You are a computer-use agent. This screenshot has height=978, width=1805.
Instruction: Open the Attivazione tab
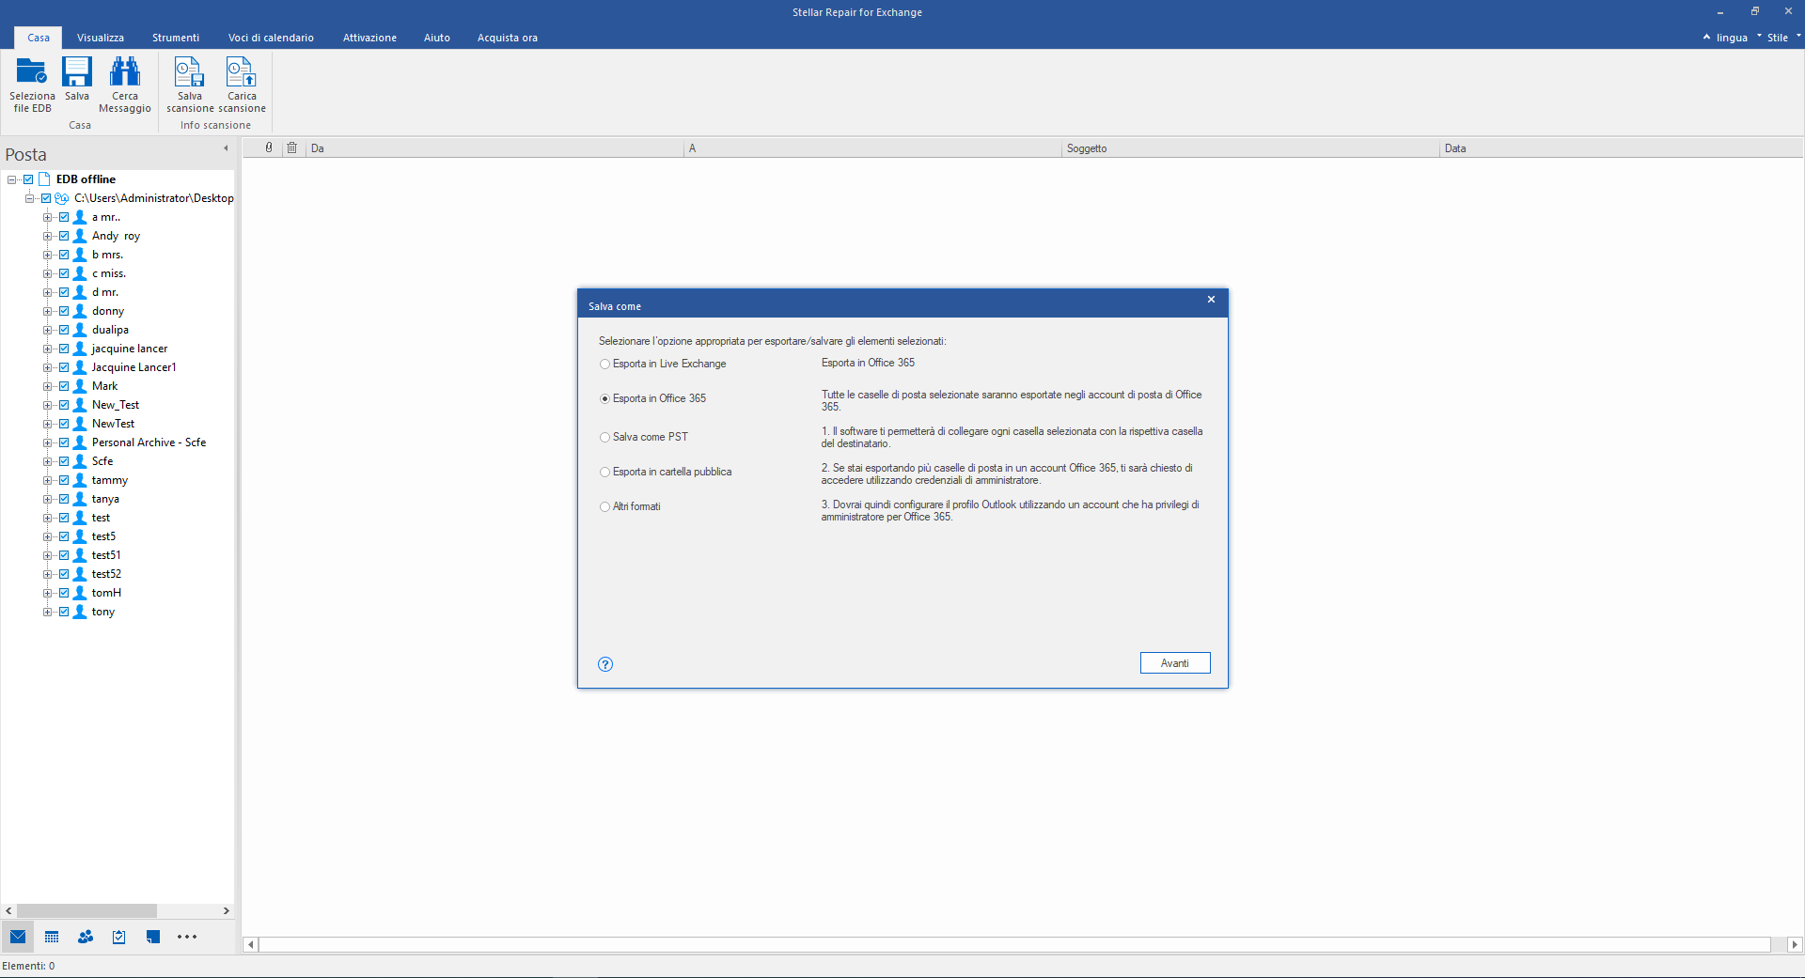point(369,38)
